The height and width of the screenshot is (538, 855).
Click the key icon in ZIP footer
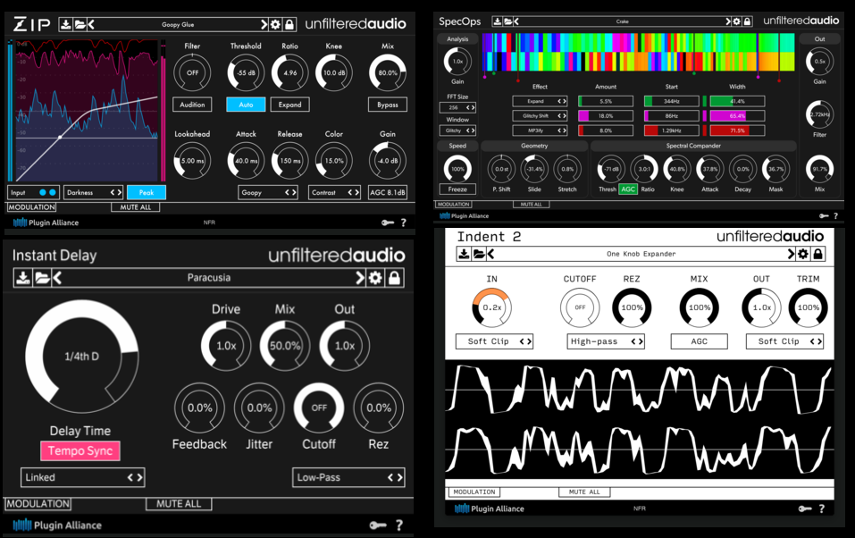[388, 223]
